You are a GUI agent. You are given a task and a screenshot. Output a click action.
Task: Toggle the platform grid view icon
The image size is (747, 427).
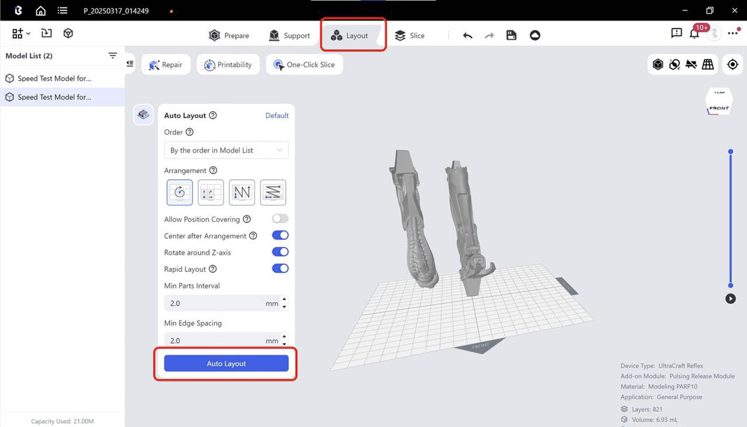tap(708, 65)
